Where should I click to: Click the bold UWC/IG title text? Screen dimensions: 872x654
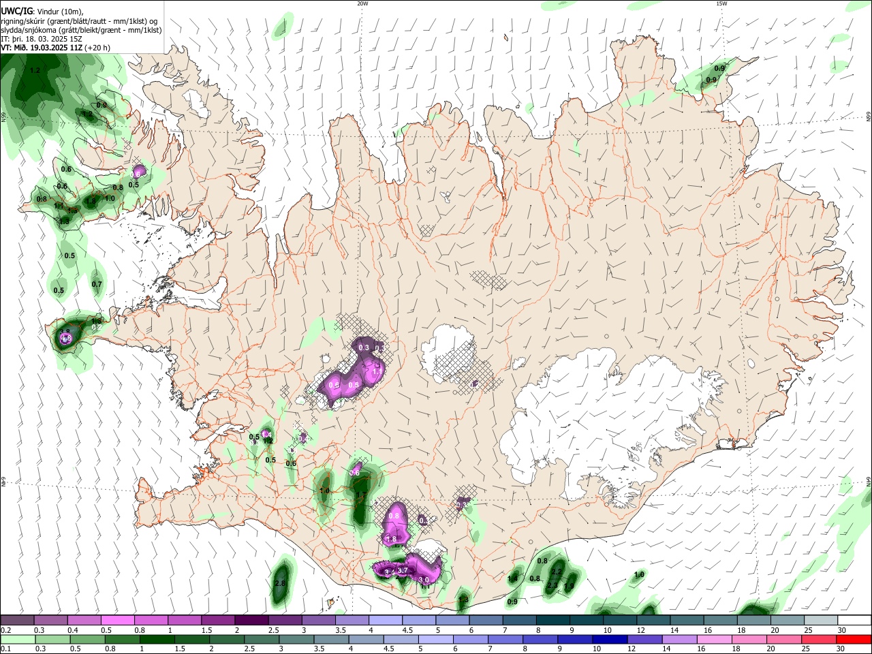(16, 12)
